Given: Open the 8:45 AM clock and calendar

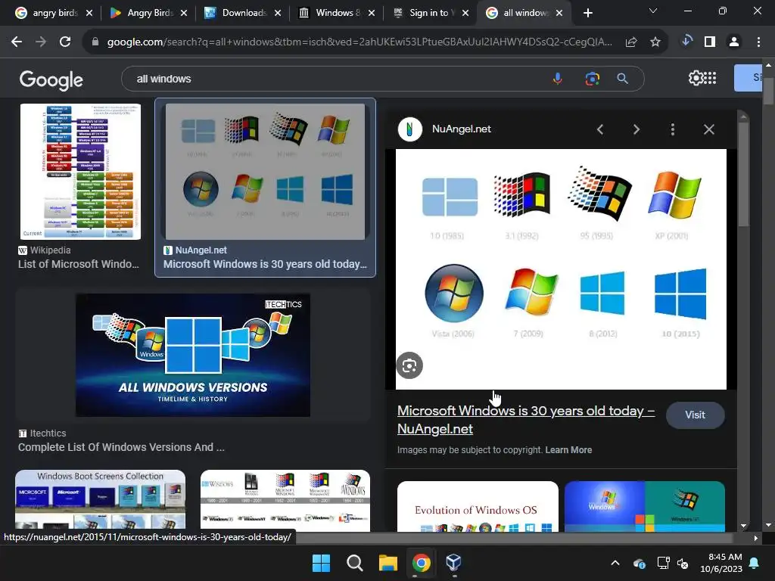Looking at the screenshot, I should [721, 563].
